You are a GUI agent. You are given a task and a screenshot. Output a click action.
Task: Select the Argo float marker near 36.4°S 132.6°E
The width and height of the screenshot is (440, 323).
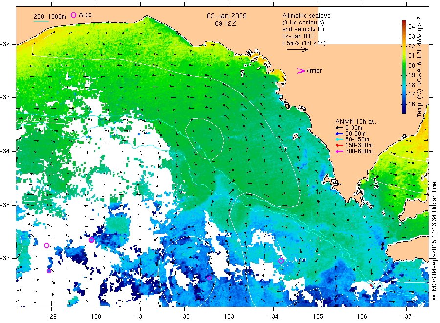pos(209,278)
